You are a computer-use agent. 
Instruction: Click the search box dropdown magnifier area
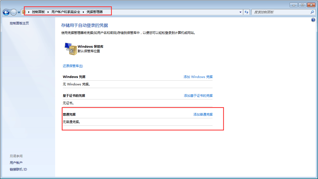pos(312,12)
